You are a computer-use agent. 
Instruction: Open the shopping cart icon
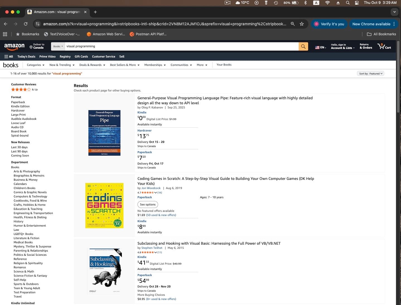pos(384,46)
